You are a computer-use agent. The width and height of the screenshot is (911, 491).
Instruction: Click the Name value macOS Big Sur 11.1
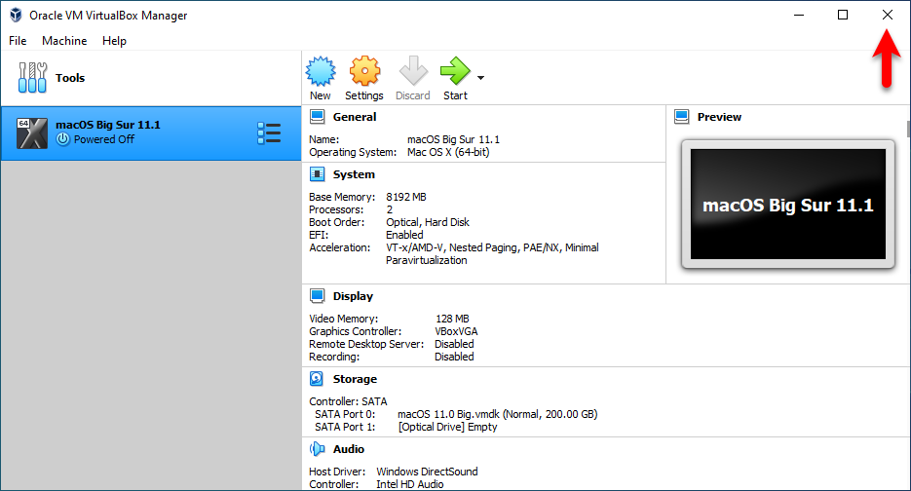pos(453,139)
